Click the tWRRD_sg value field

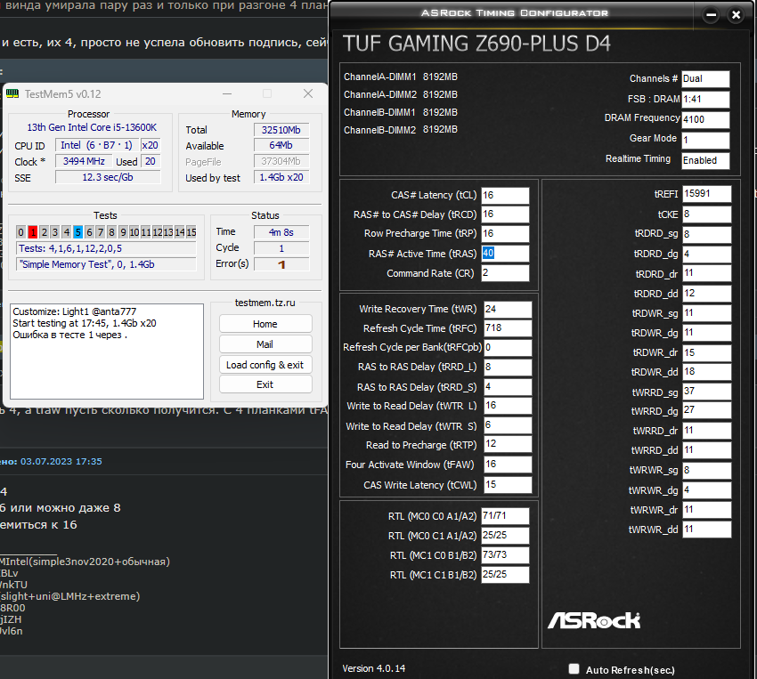(x=707, y=392)
